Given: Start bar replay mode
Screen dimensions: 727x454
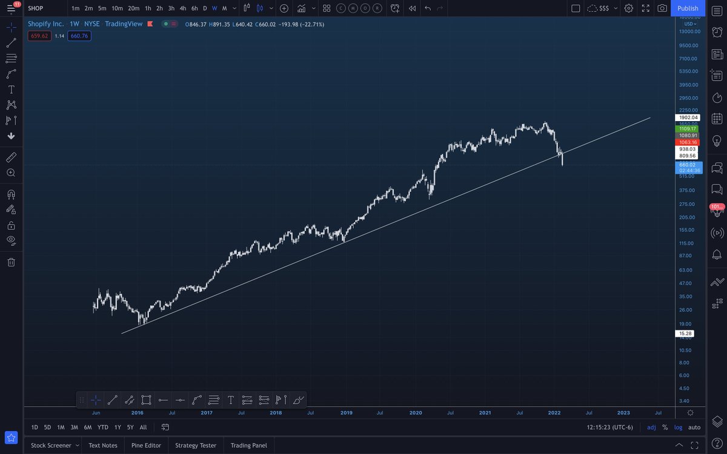Looking at the screenshot, I should click(x=412, y=8).
